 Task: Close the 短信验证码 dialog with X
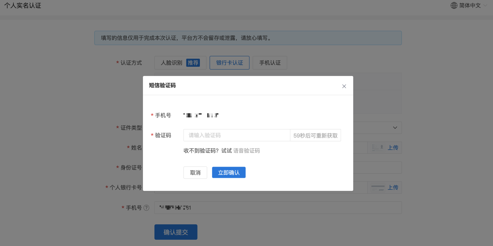(x=344, y=86)
